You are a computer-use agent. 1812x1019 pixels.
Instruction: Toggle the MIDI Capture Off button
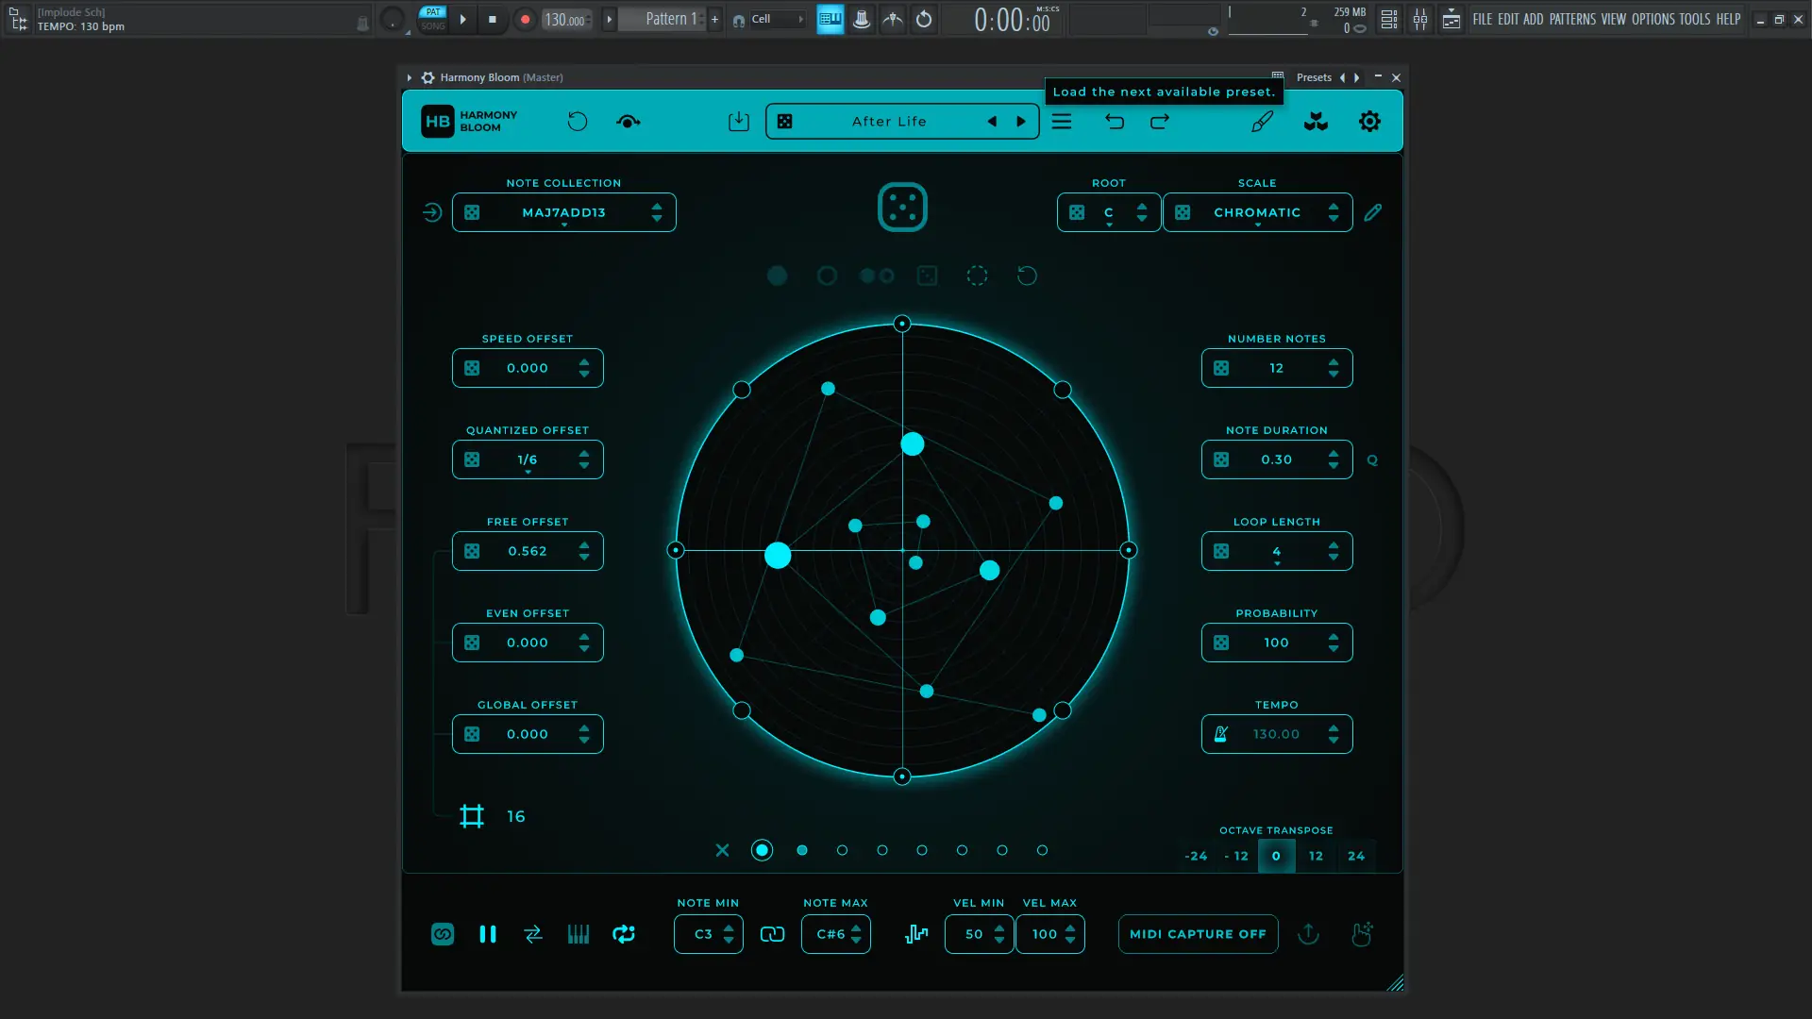tap(1198, 934)
